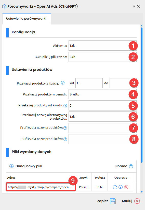Select the Ustawienia porównywarki tab
This screenshot has width=145, height=210.
pyautogui.click(x=27, y=19)
